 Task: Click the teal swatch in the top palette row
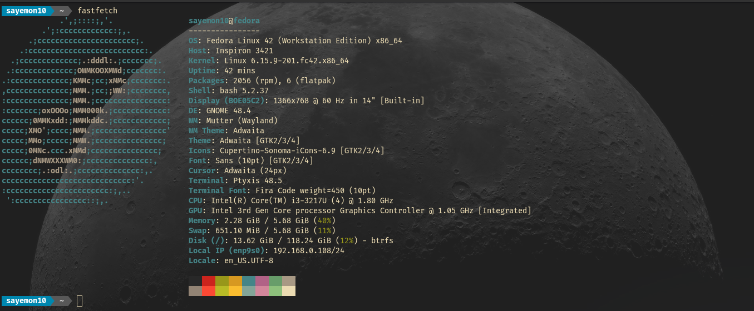point(249,281)
